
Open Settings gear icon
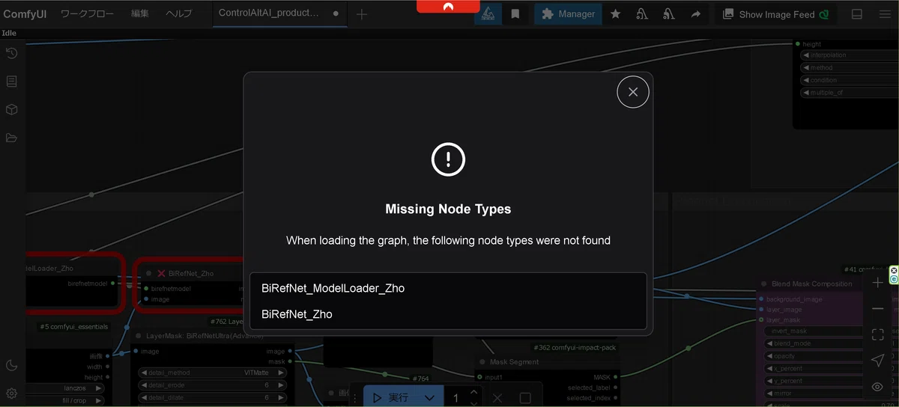tap(11, 394)
